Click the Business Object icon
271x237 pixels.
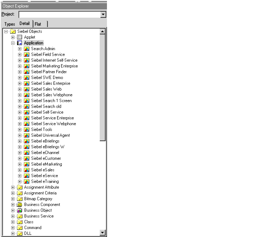tap(20, 210)
